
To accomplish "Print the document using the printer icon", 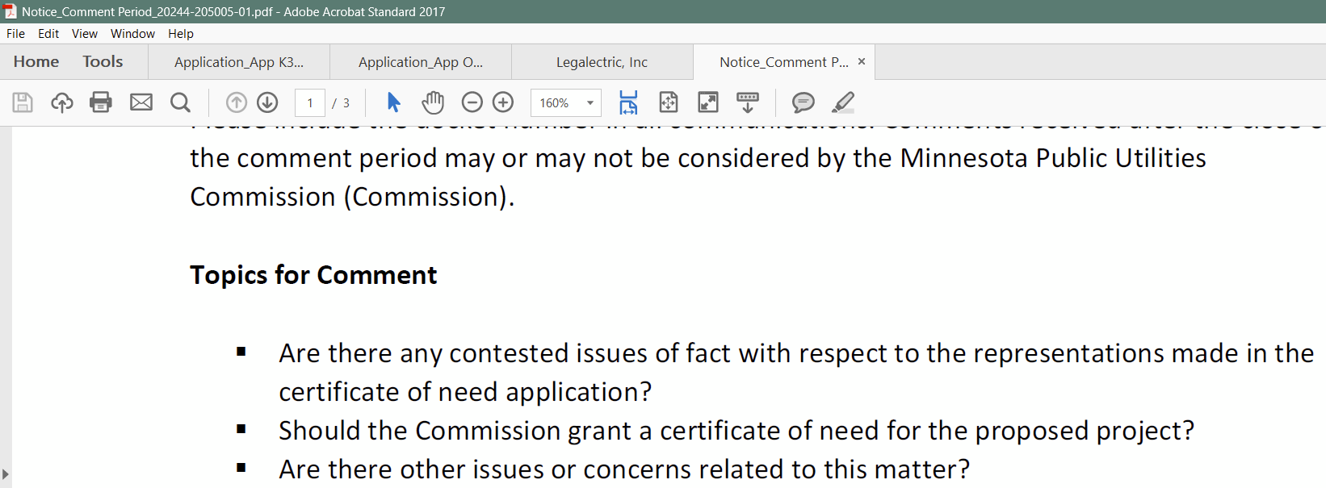I will tap(101, 102).
